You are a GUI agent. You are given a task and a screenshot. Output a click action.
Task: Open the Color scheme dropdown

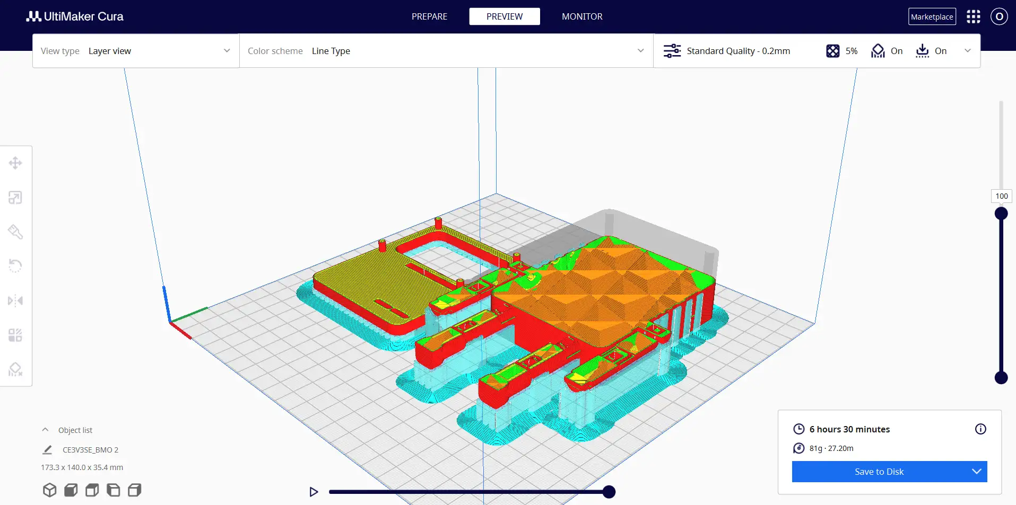click(x=446, y=51)
